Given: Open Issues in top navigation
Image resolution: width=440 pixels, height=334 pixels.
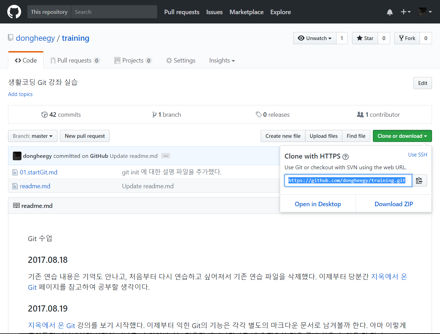Looking at the screenshot, I should pyautogui.click(x=214, y=12).
